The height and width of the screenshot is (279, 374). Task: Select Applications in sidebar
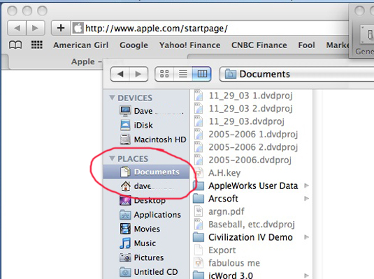(x=146, y=215)
